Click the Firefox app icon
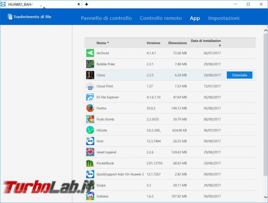This screenshot has width=268, height=203. 90,108
